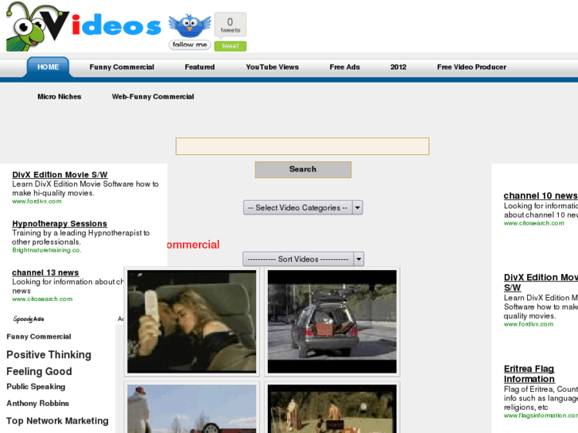Screen dimensions: 578x433
Task: Open the 2012 menu item
Action: (x=398, y=67)
